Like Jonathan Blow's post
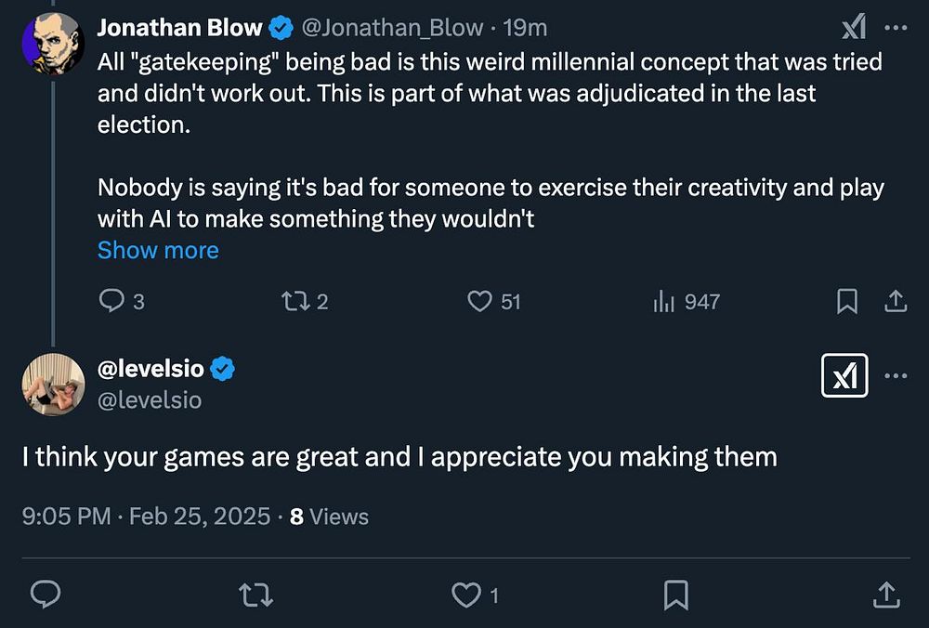The width and height of the screenshot is (929, 628). click(x=479, y=302)
